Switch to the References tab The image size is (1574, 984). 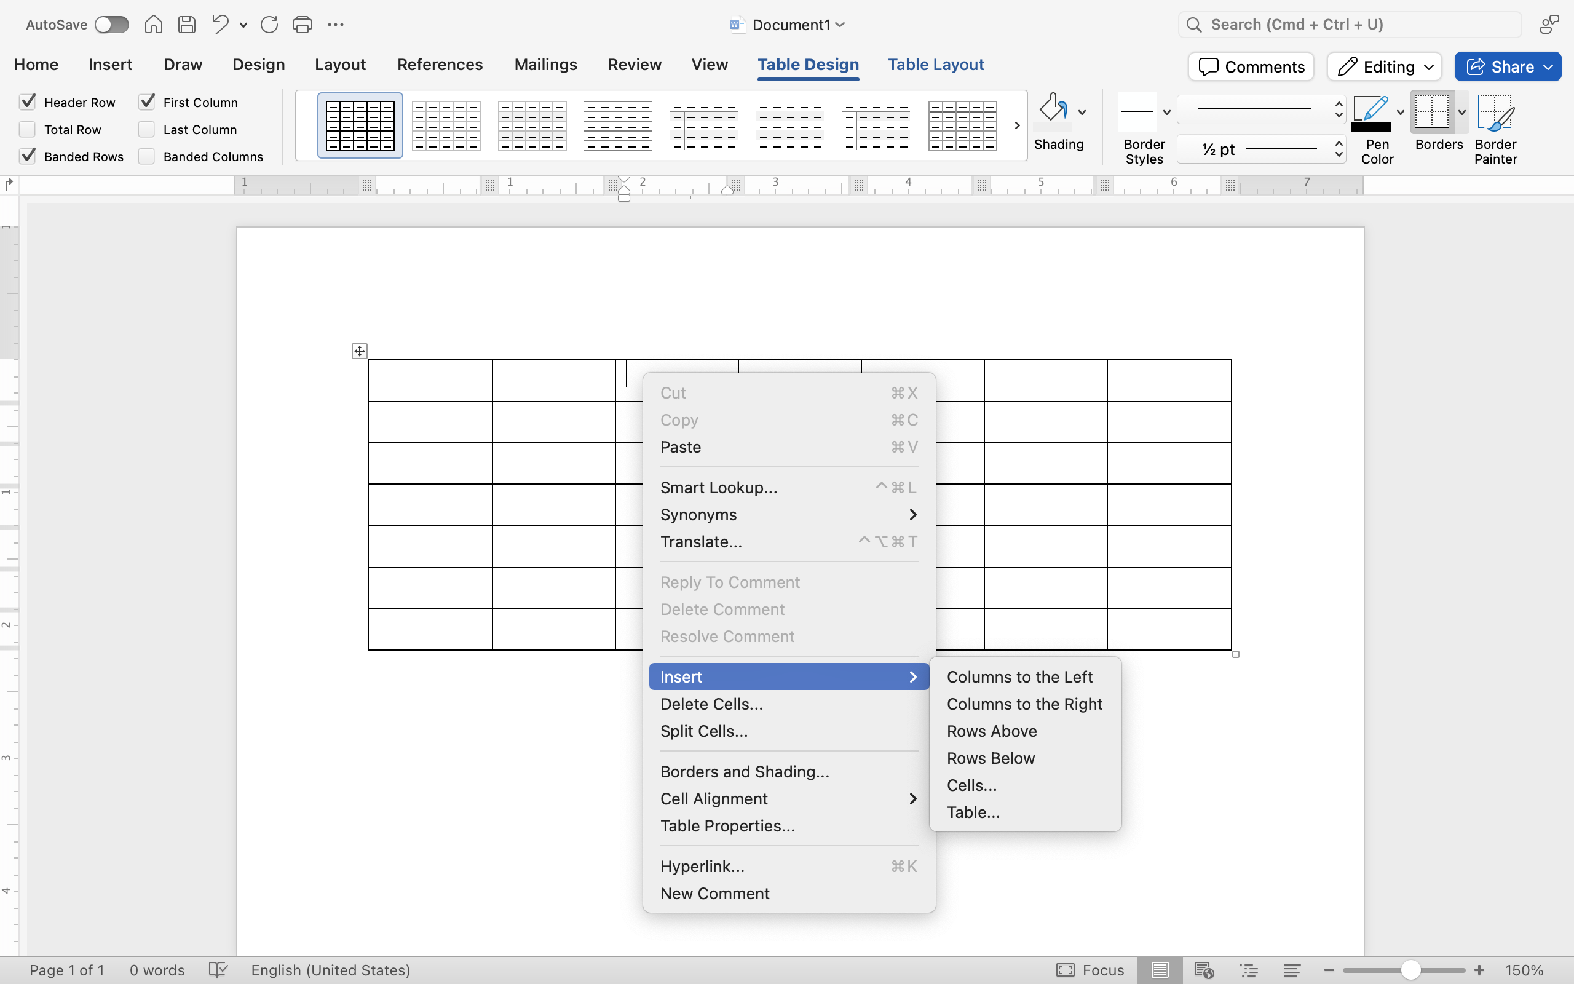[x=440, y=65]
